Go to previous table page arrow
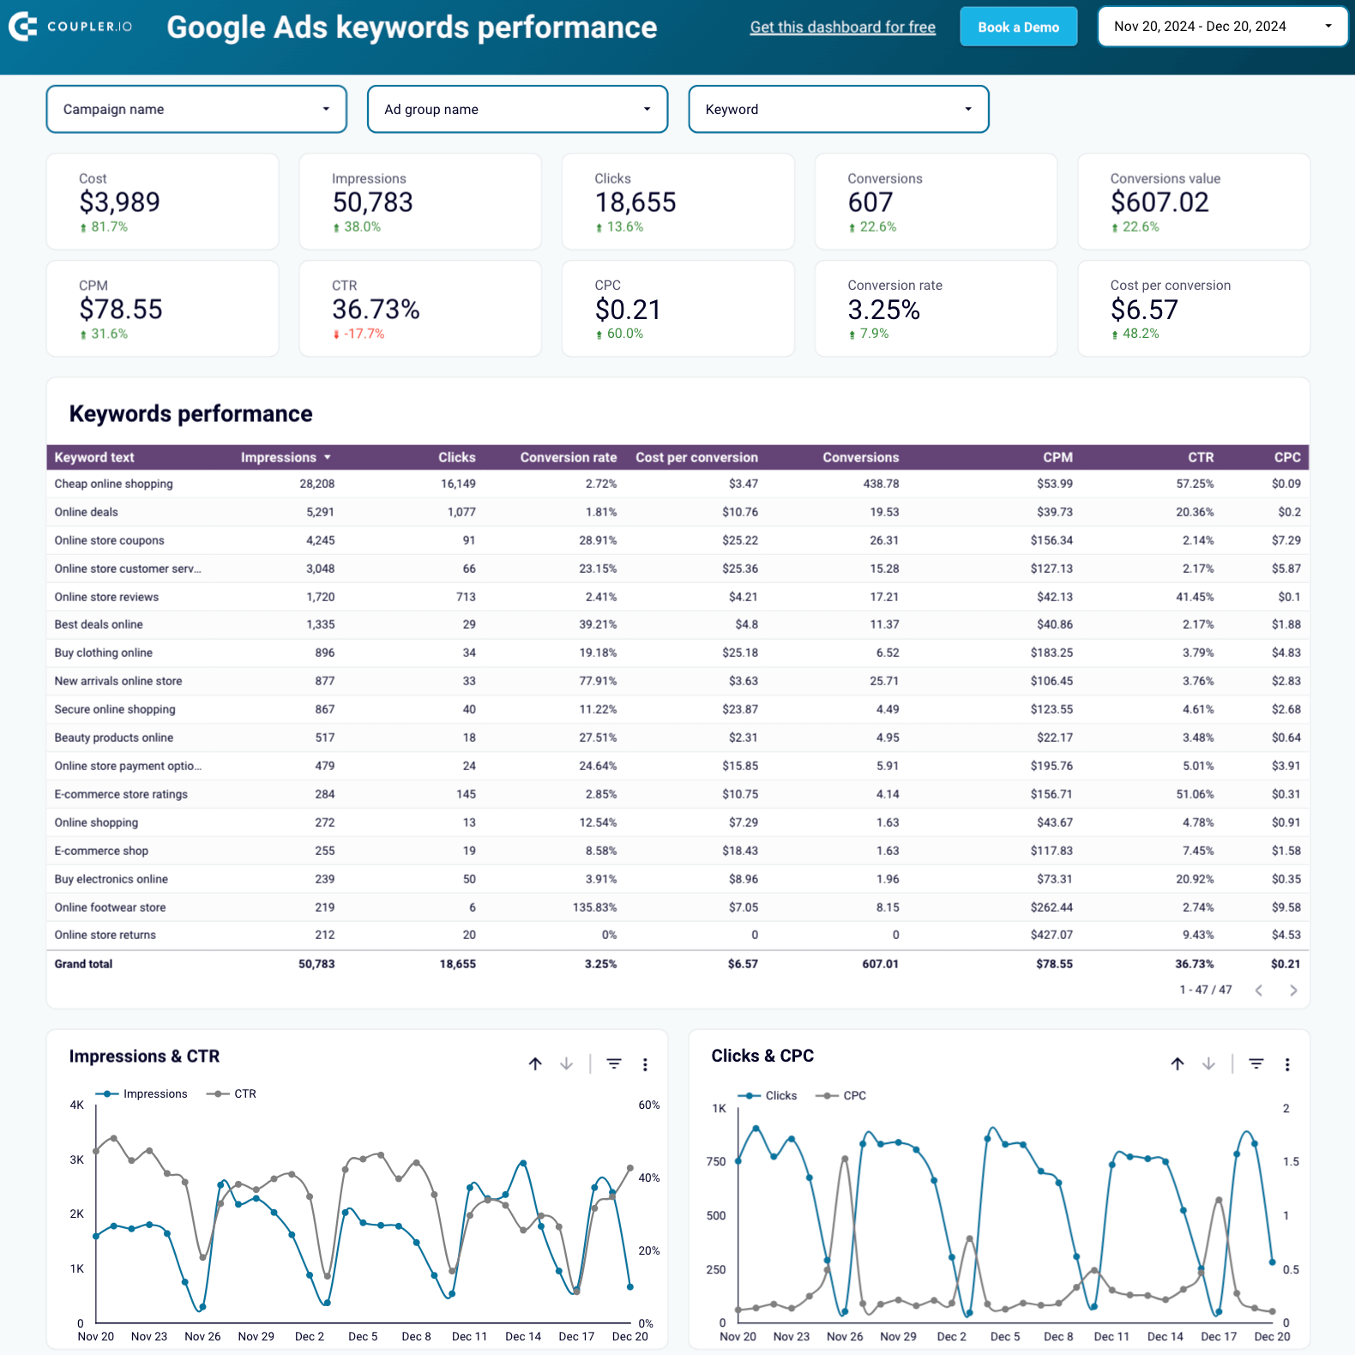Viewport: 1355px width, 1355px height. [1259, 991]
